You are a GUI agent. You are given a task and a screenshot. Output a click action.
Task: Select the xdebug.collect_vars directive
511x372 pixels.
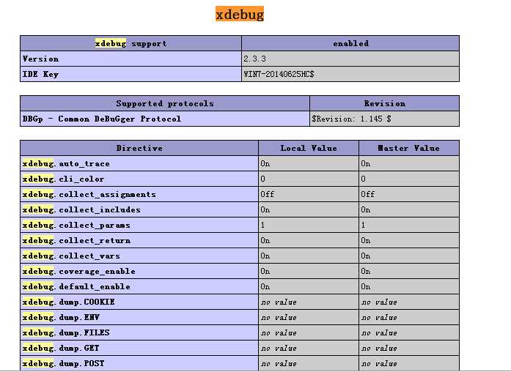coord(139,256)
